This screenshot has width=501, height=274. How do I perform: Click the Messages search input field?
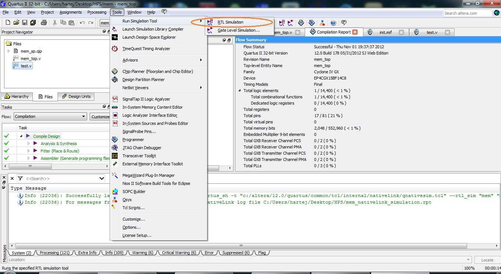pyautogui.click(x=61, y=179)
